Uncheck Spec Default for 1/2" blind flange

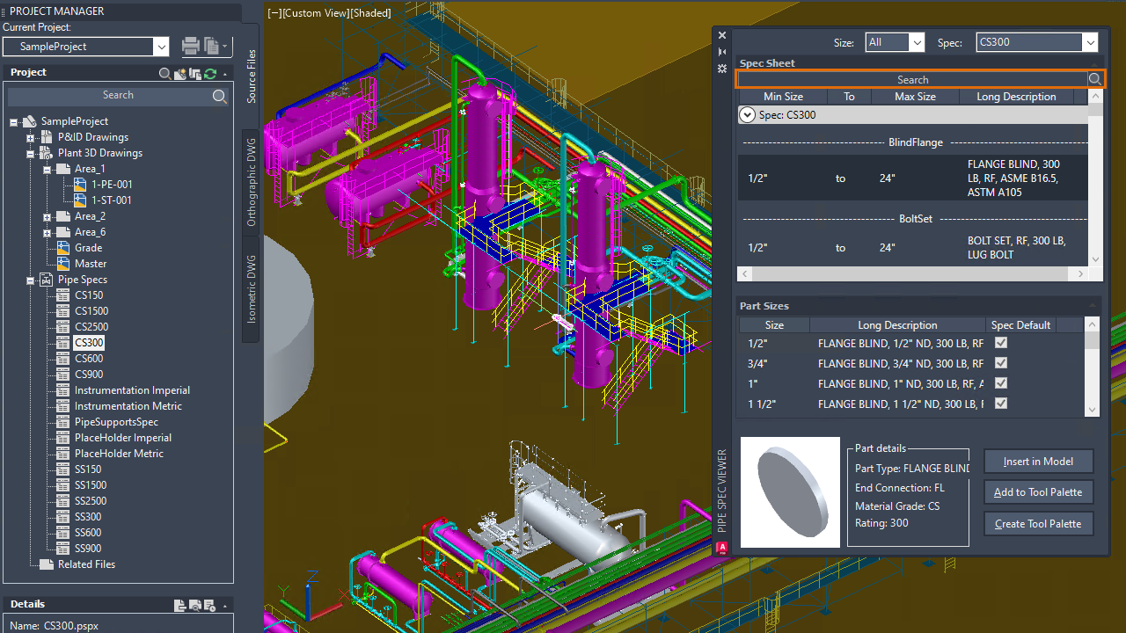[1000, 343]
